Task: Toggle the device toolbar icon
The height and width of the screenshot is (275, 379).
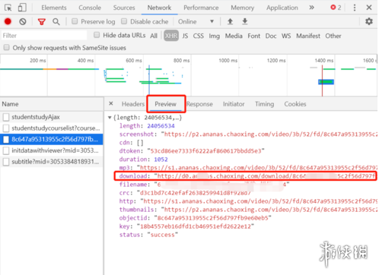Action: tap(22, 8)
